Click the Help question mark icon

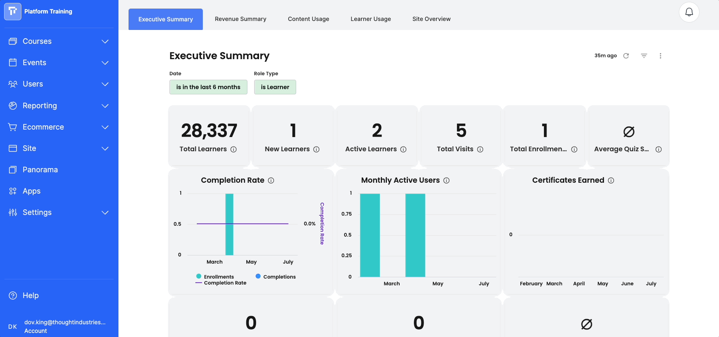13,295
